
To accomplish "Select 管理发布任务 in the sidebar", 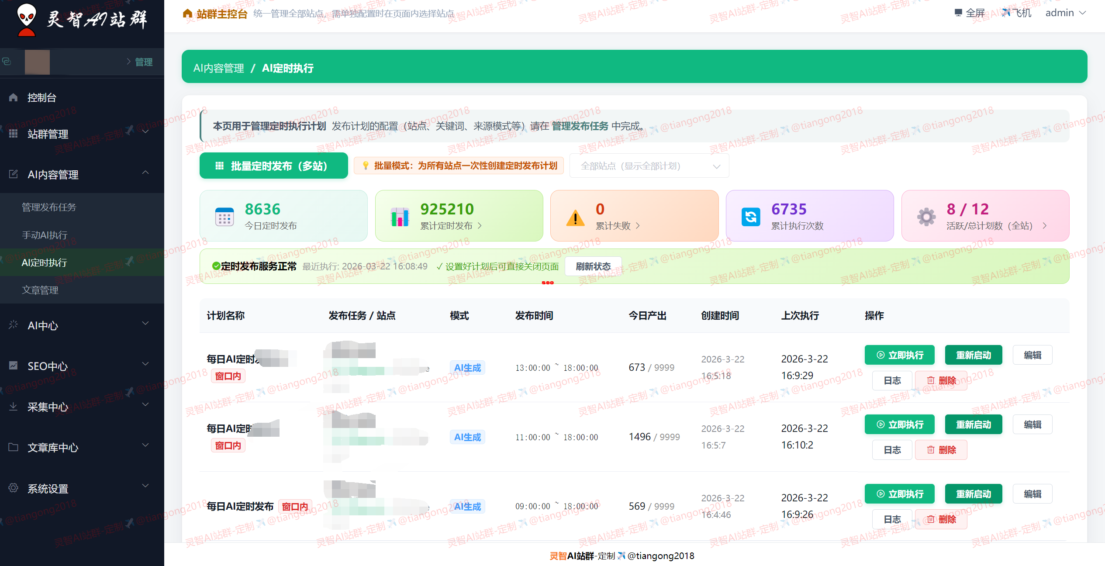I will click(x=49, y=207).
